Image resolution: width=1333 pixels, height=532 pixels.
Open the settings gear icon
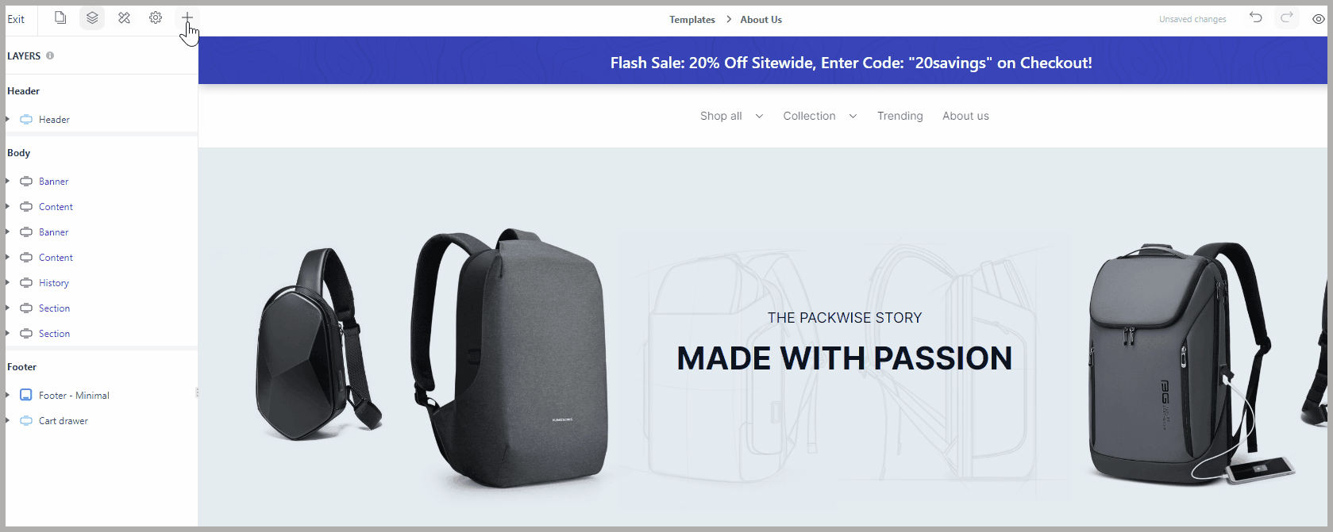[x=156, y=17]
